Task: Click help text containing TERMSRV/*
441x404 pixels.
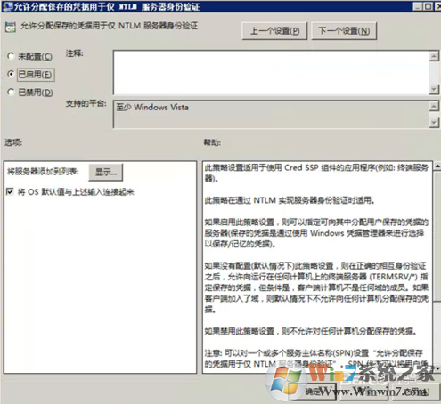Action: (316, 287)
